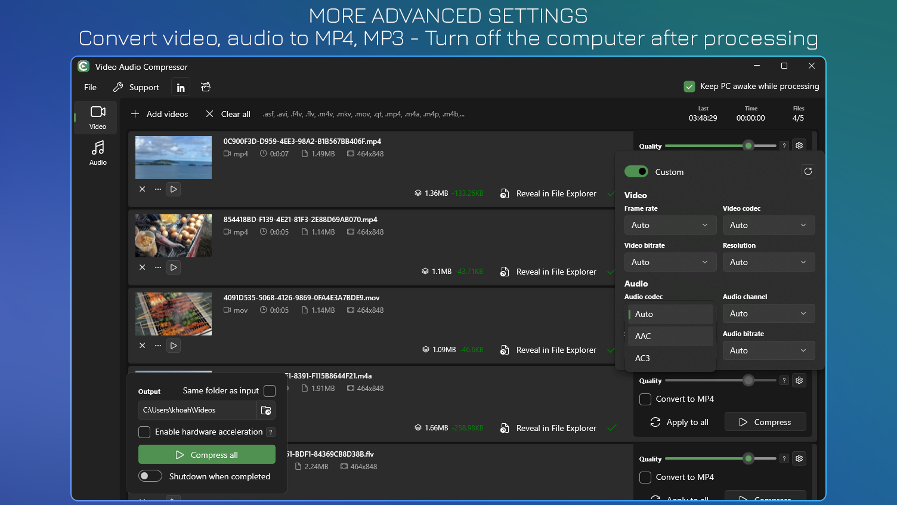Adjust the .flv file's Quality slider
This screenshot has width=897, height=505.
(720, 458)
